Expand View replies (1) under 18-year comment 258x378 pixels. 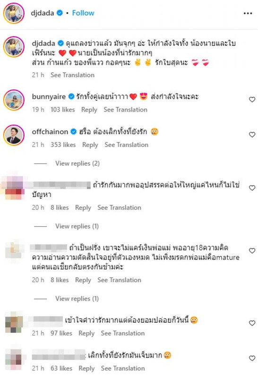point(77,299)
